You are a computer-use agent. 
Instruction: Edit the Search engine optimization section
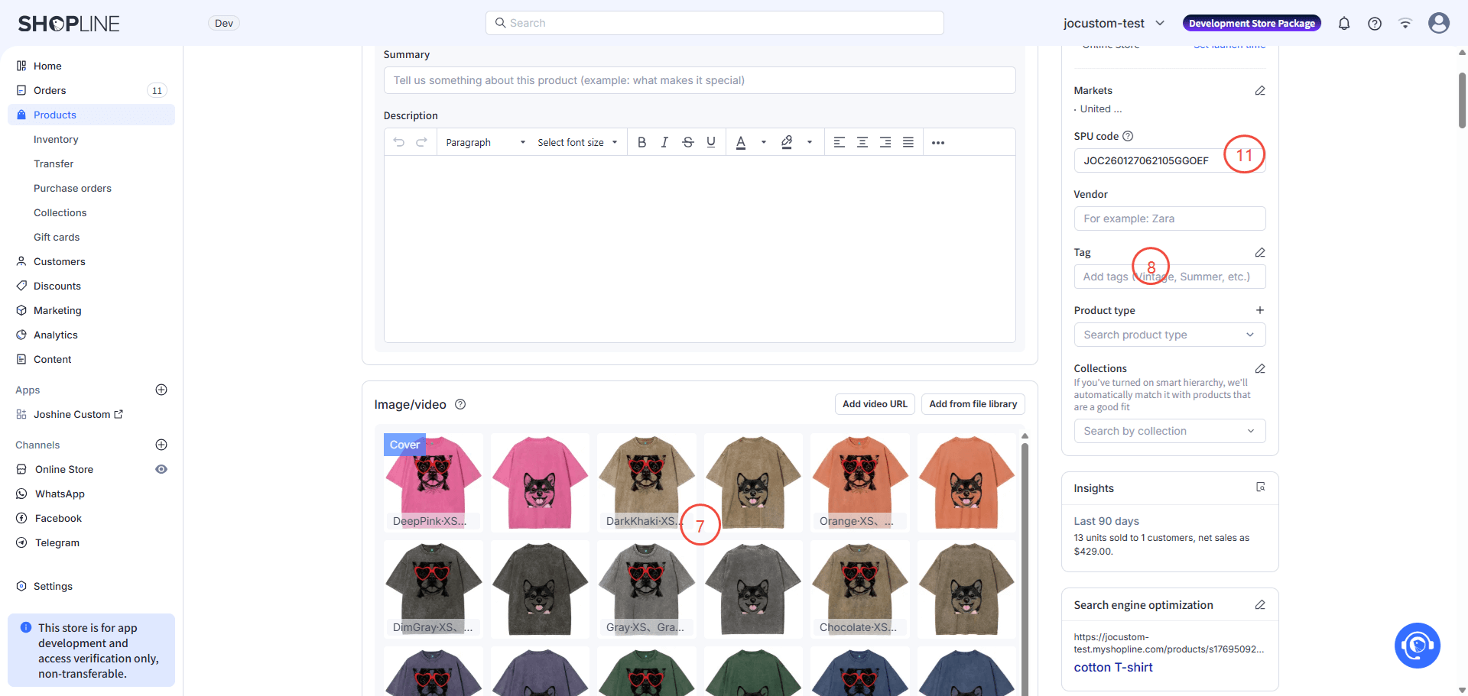(x=1259, y=605)
